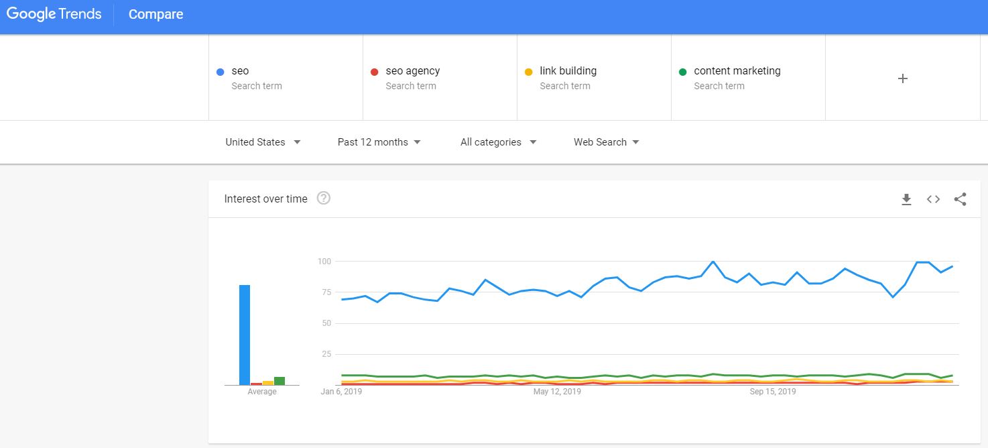Image resolution: width=988 pixels, height=448 pixels.
Task: Click the 100 y-axis label
Action: (324, 261)
